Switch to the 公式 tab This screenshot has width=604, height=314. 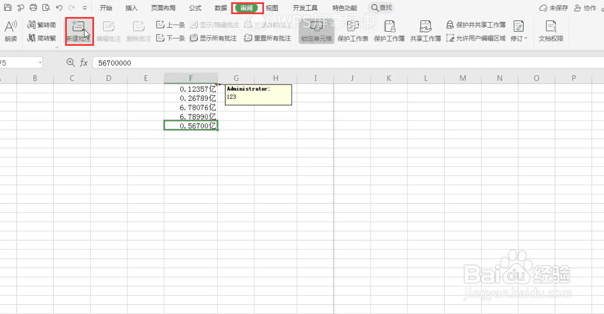(195, 8)
